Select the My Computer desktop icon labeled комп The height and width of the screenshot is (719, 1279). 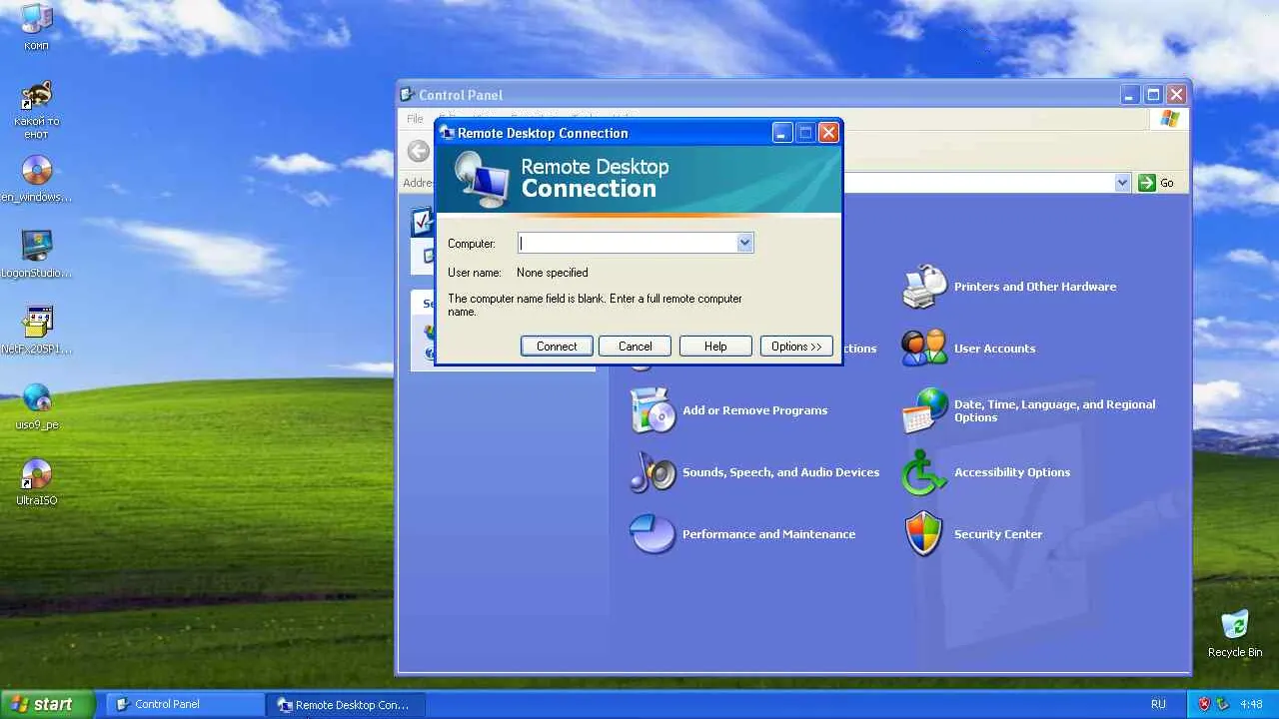click(x=37, y=19)
